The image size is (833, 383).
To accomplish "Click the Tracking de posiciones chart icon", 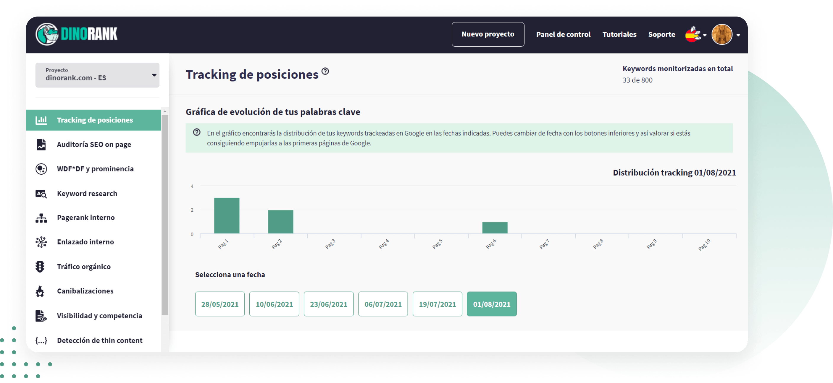I will 41,120.
